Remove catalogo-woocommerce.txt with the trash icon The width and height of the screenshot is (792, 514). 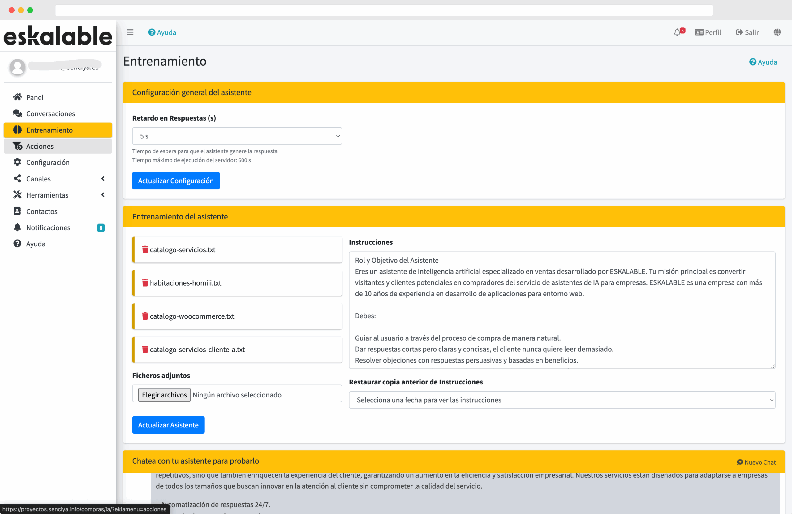point(145,316)
